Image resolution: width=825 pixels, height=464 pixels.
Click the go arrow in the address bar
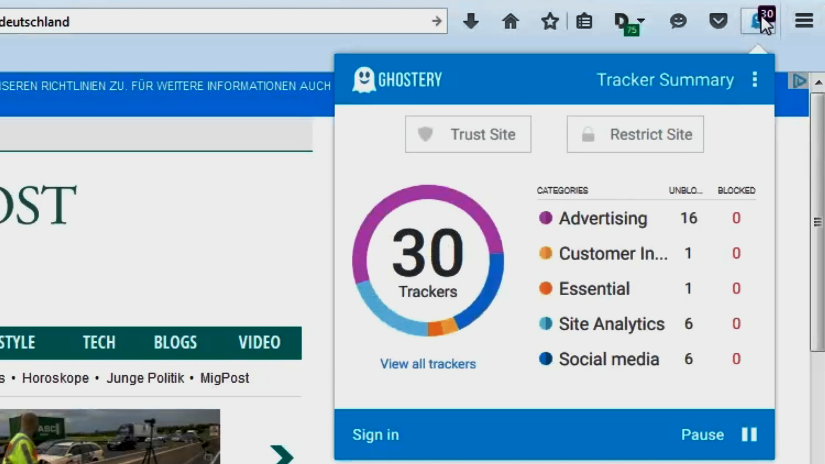pos(437,21)
